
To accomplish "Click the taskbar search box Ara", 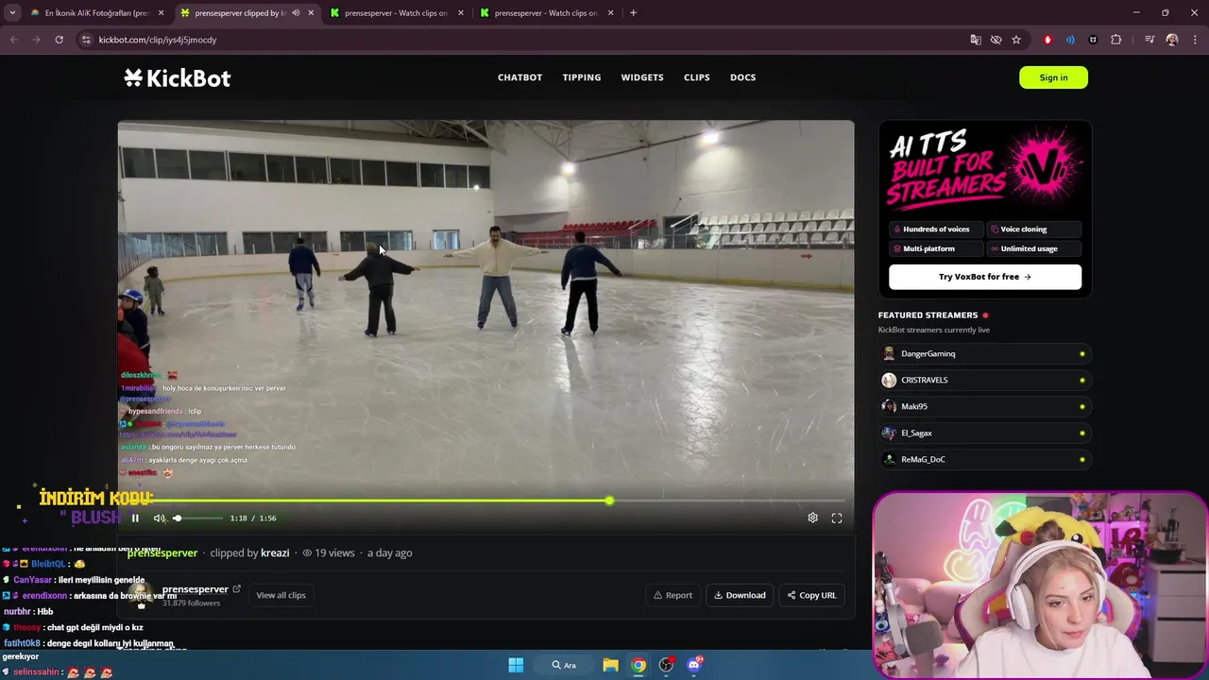I will pos(565,665).
